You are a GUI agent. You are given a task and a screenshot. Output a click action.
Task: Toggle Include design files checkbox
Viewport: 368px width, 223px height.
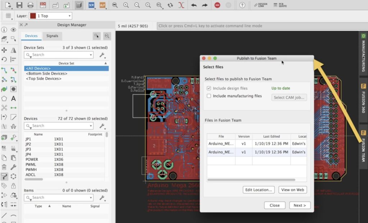[209, 88]
